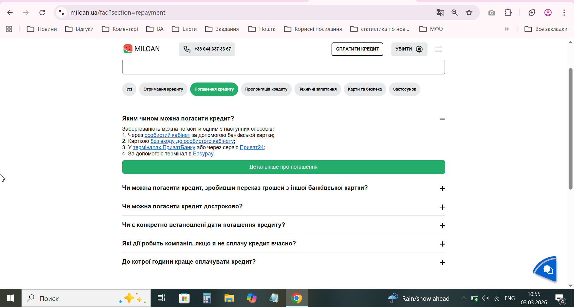Viewport: 574px width, 307px height.
Task: Go forward with the browser arrow
Action: click(26, 13)
